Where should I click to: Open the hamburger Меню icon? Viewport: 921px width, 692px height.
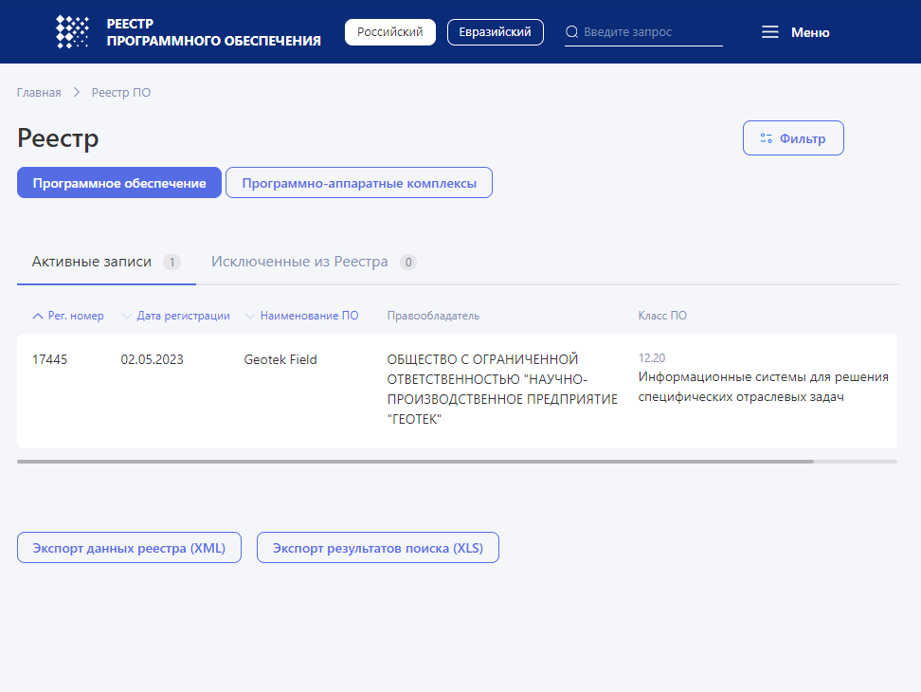[x=770, y=32]
